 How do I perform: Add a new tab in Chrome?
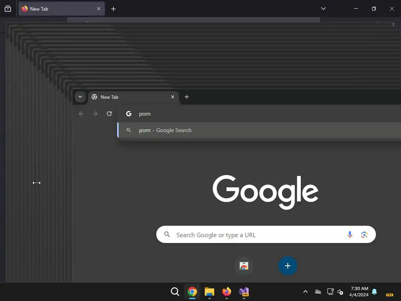pos(187,97)
